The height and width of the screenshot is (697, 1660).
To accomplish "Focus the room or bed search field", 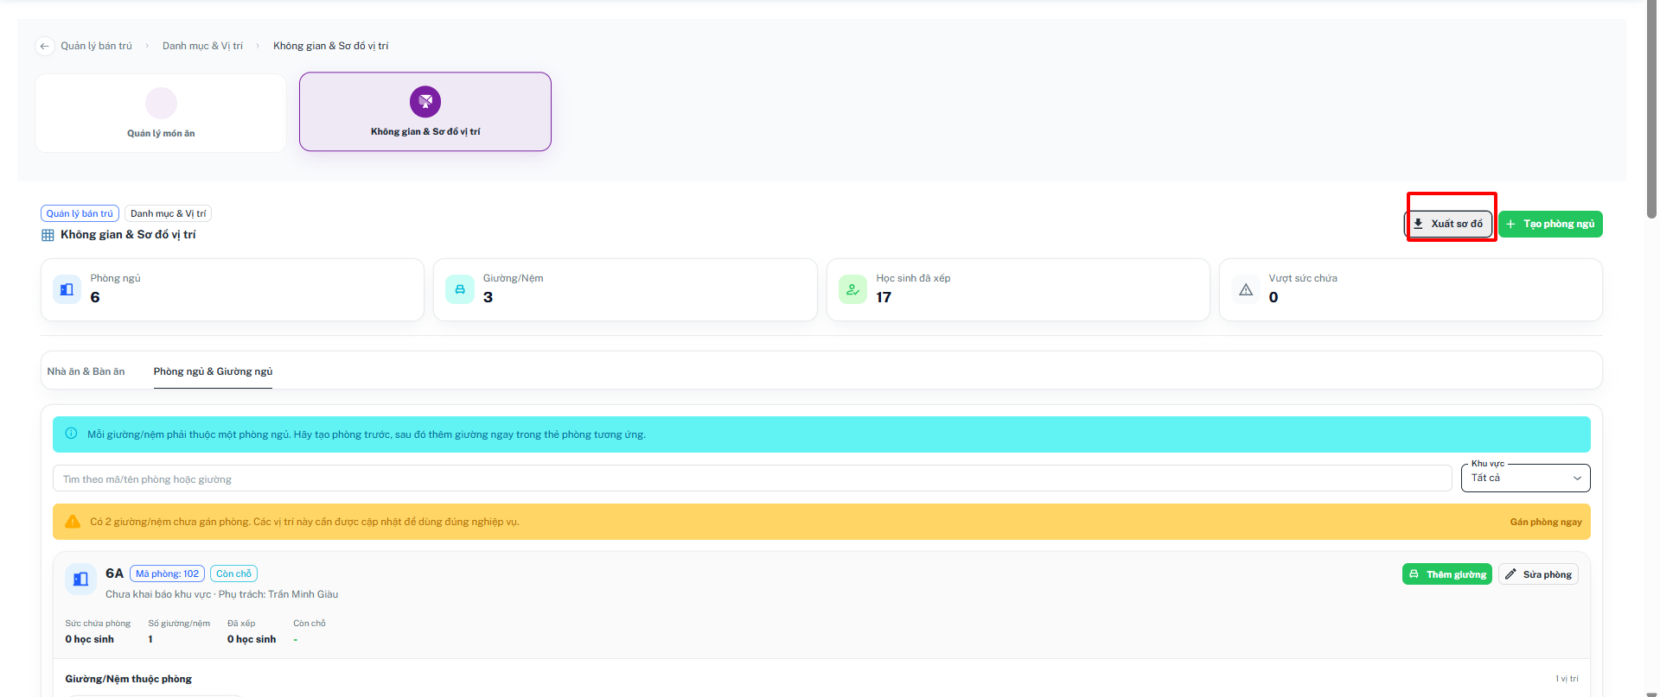I will 752,478.
